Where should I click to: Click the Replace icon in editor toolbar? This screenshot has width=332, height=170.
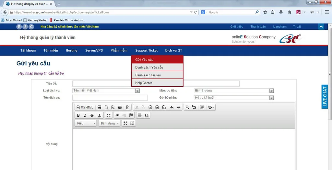pyautogui.click(x=194, y=107)
